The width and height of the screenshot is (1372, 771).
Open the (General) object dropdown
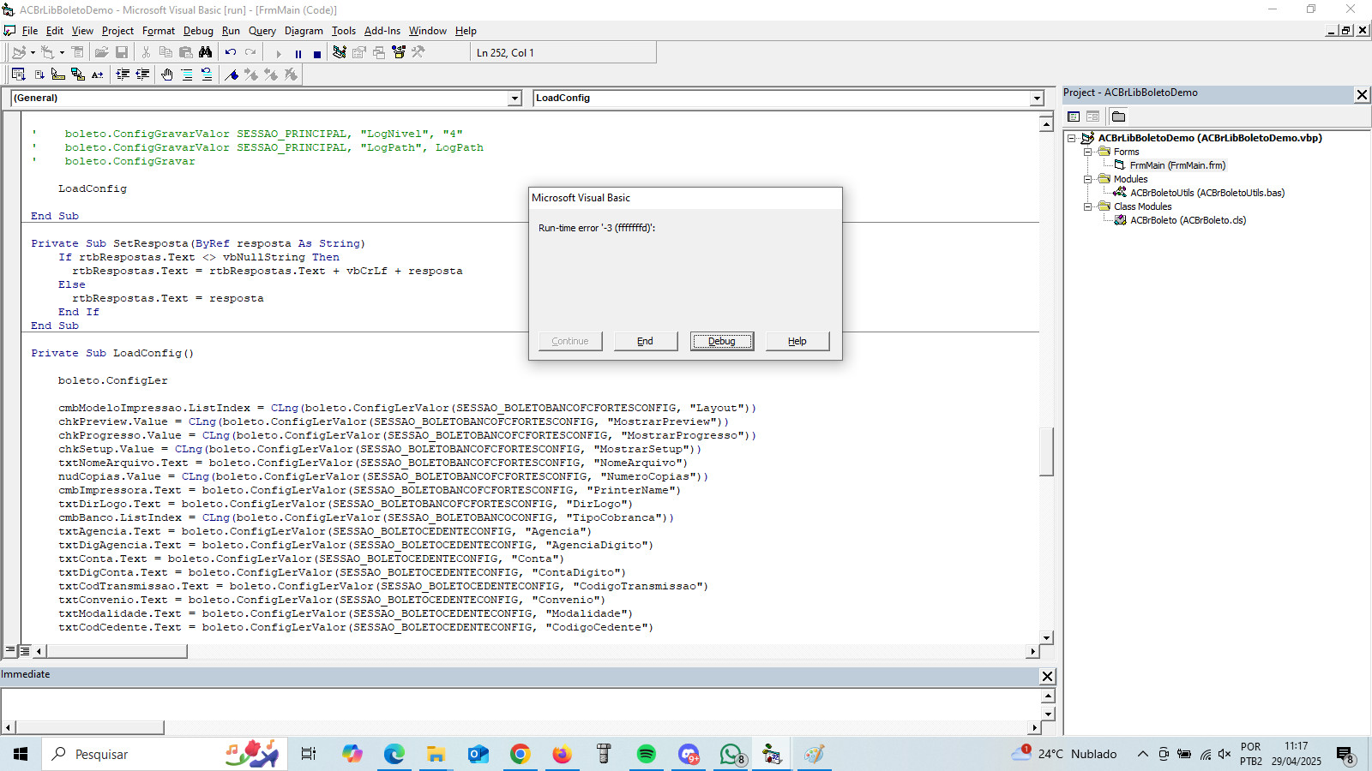pos(515,99)
